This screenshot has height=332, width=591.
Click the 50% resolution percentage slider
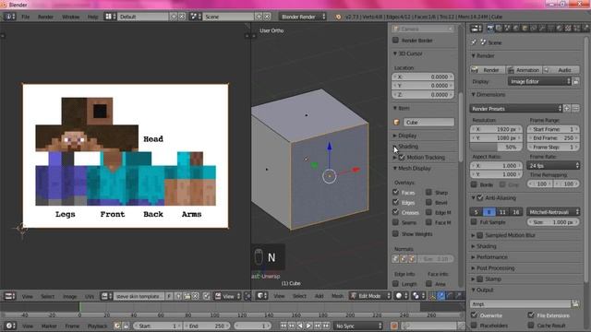pos(496,147)
